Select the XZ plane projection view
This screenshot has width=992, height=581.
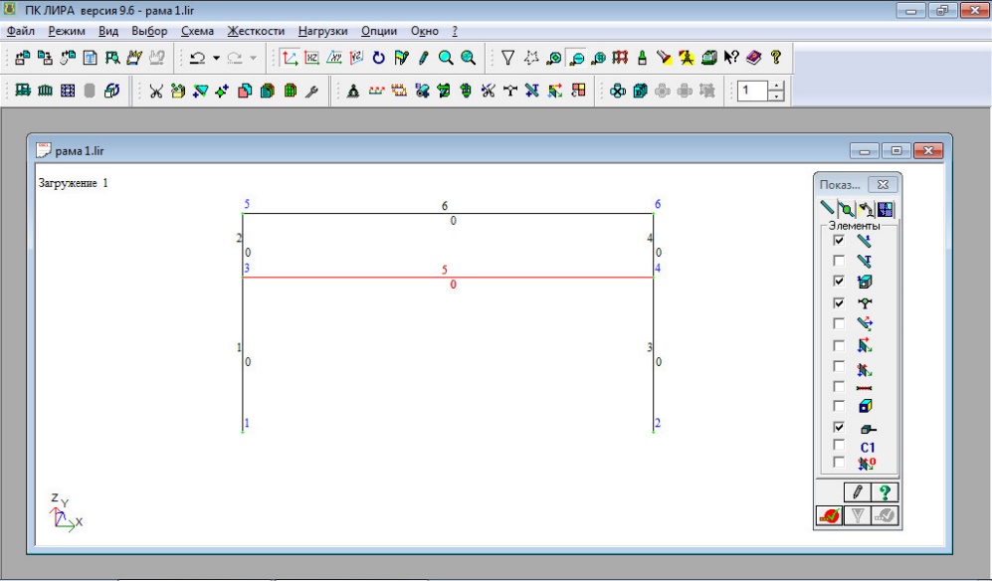point(311,58)
